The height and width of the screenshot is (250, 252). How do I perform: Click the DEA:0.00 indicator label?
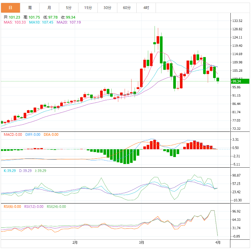click(51, 134)
